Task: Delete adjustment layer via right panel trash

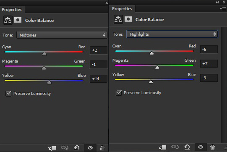Action: click(x=212, y=147)
